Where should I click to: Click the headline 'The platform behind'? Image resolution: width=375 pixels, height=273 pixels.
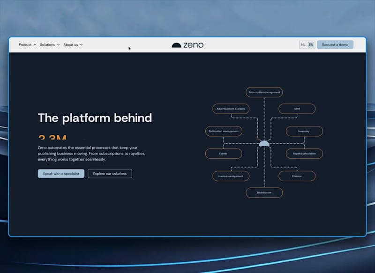pos(95,118)
